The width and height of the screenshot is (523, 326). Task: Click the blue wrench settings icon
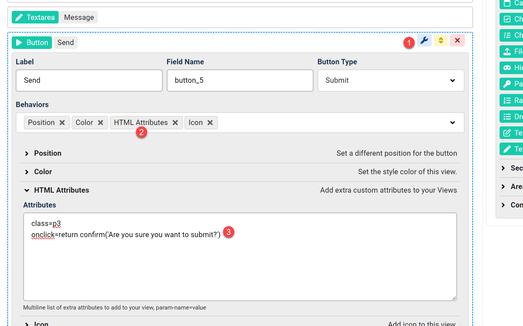click(x=424, y=41)
